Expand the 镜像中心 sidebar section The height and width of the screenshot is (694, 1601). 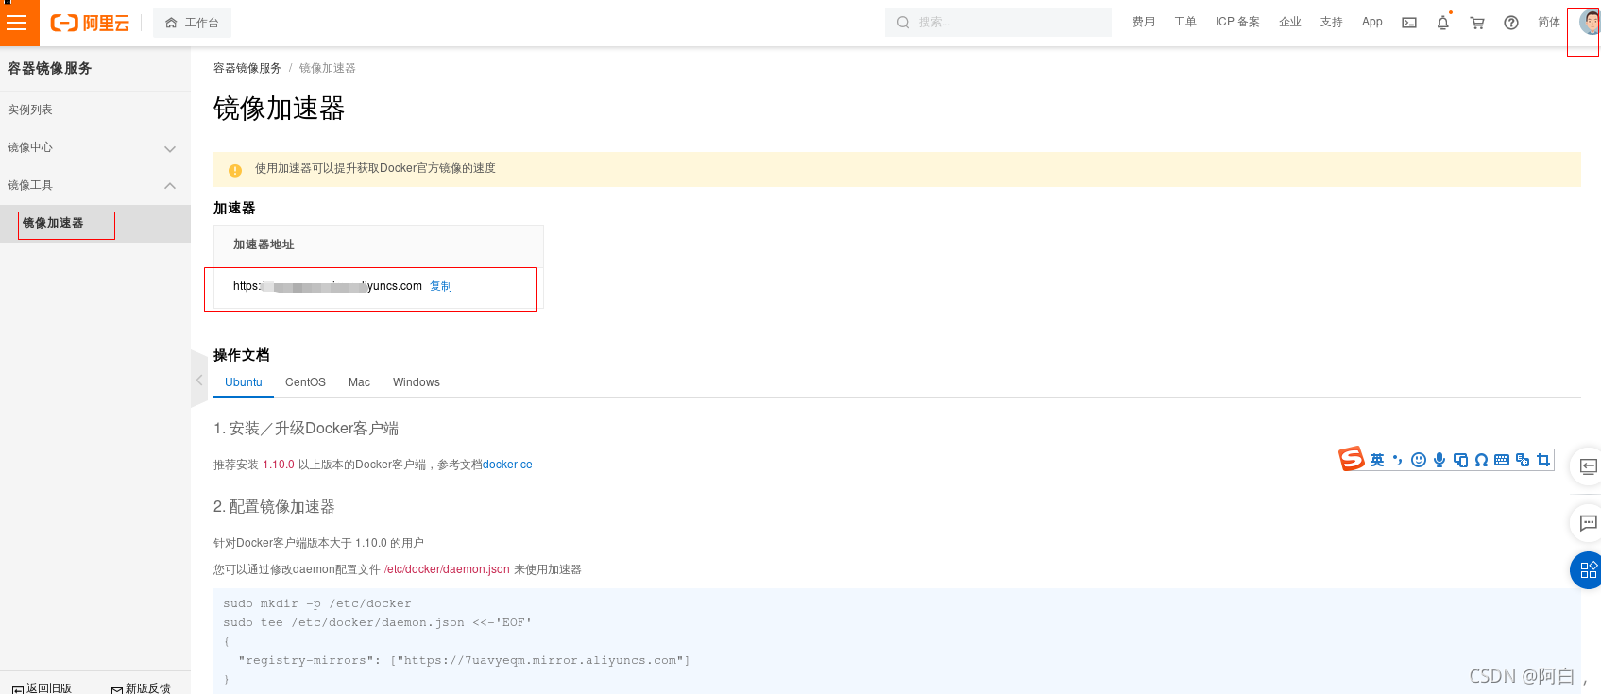[95, 147]
